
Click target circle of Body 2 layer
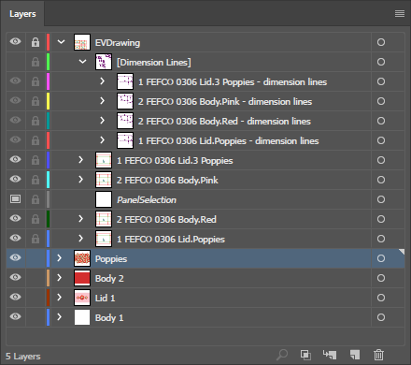pos(381,278)
